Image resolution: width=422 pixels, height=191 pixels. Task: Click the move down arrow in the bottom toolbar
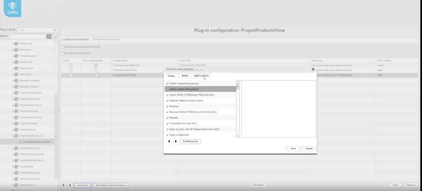click(x=70, y=185)
